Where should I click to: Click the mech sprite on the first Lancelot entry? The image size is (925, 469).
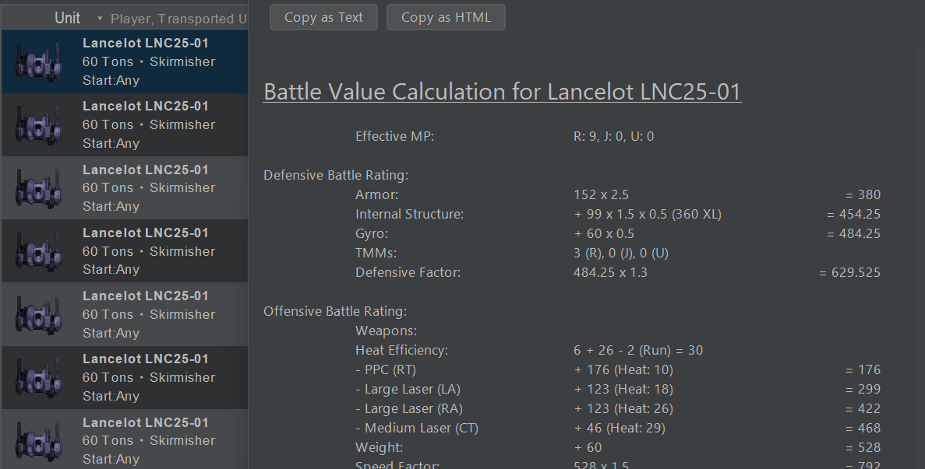point(37,61)
